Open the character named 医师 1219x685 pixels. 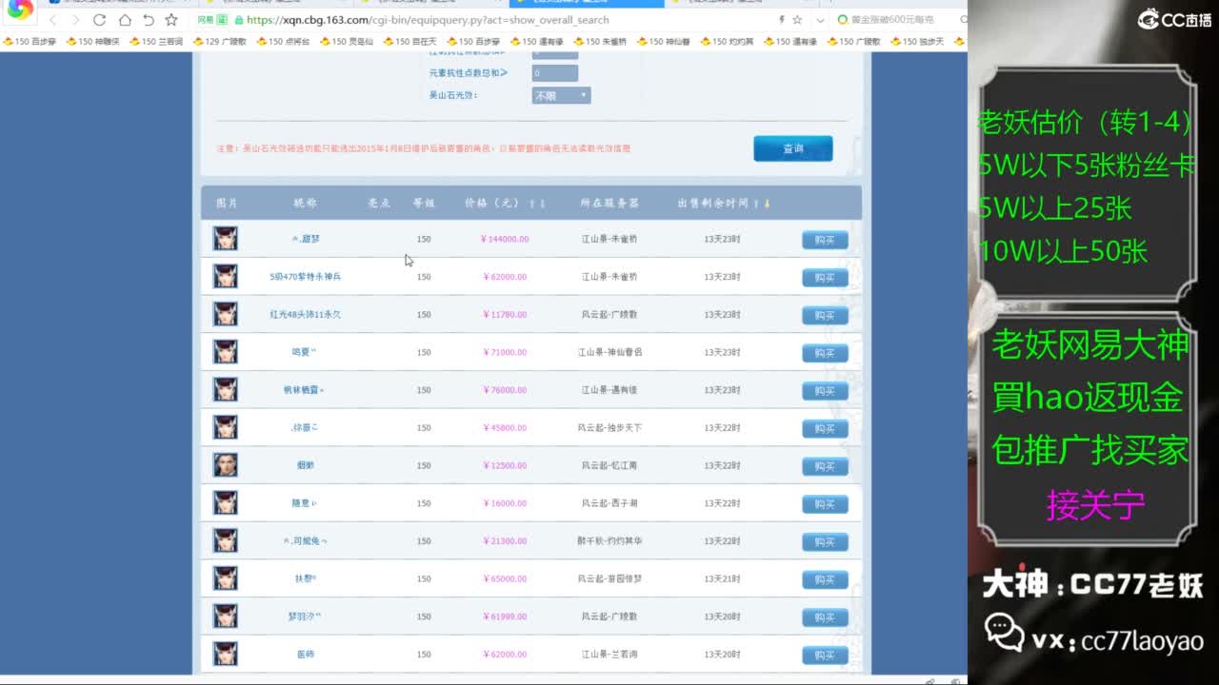pos(305,655)
